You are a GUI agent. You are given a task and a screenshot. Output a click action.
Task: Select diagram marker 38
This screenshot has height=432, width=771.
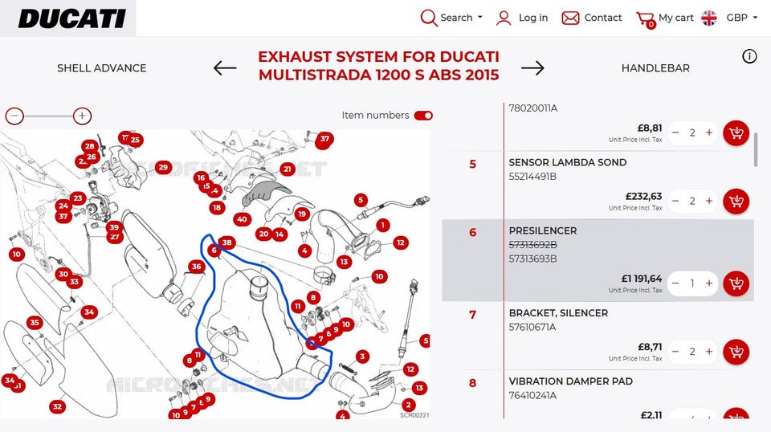pyautogui.click(x=226, y=242)
